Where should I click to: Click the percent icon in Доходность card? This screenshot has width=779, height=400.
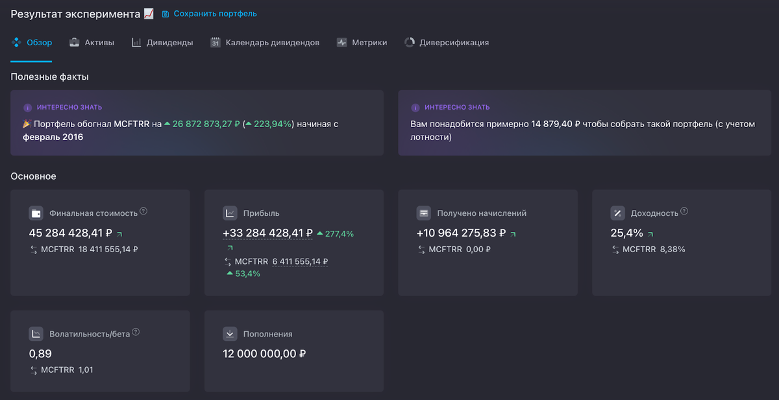tap(617, 213)
